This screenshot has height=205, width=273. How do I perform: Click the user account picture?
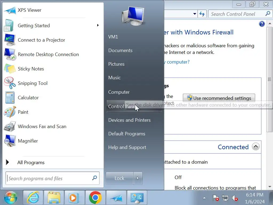point(133,16)
